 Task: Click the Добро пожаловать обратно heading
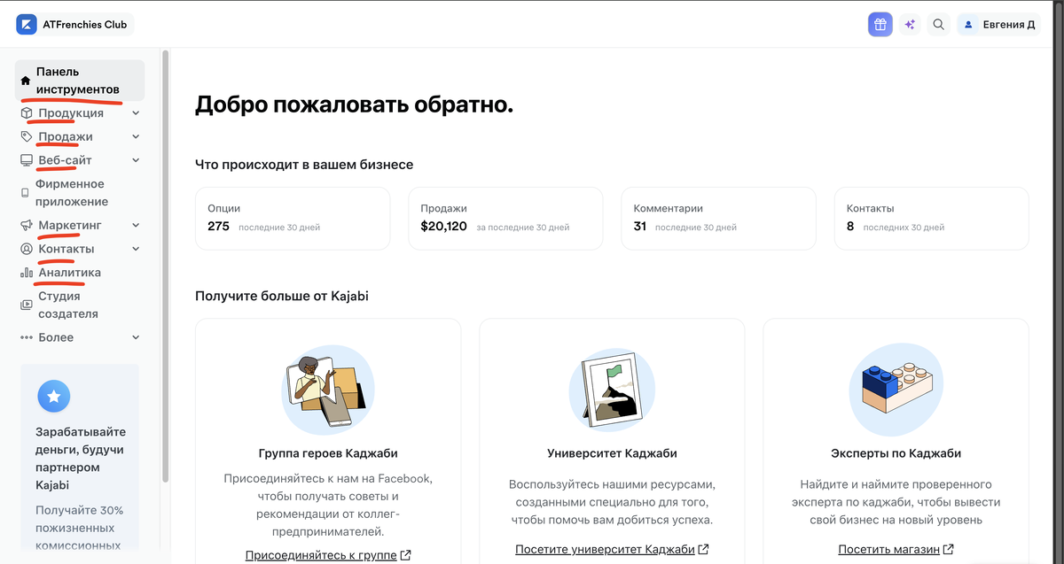click(355, 105)
